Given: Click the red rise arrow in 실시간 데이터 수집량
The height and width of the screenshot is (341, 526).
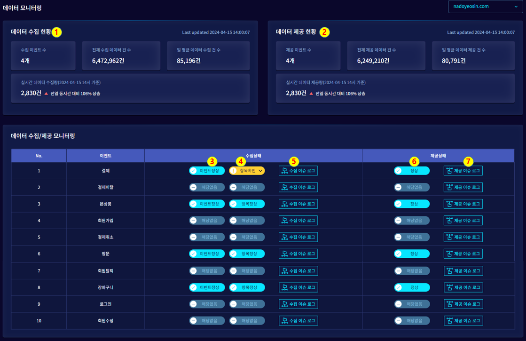Looking at the screenshot, I should pos(46,94).
